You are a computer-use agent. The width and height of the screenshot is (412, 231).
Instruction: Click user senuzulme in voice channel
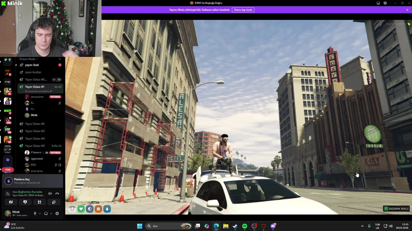click(x=37, y=97)
